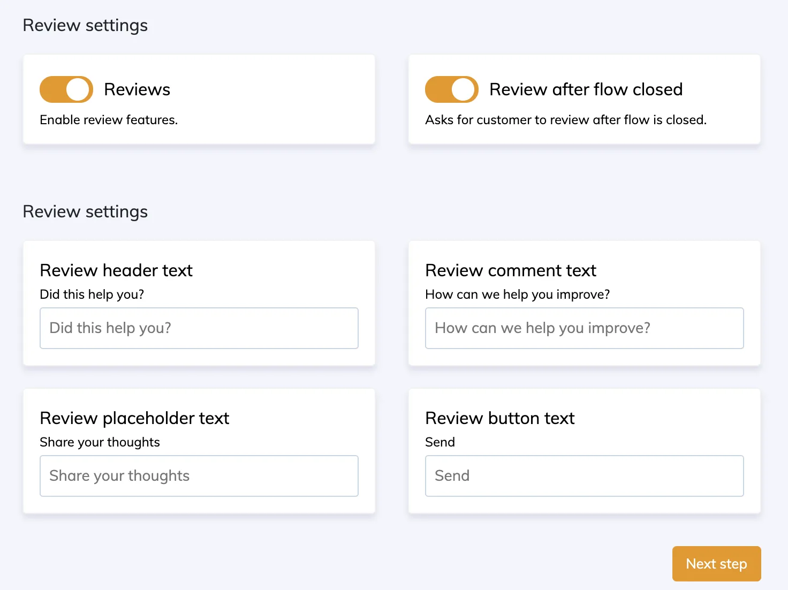Select the 'Review header text' card title
The image size is (788, 590).
tap(116, 270)
